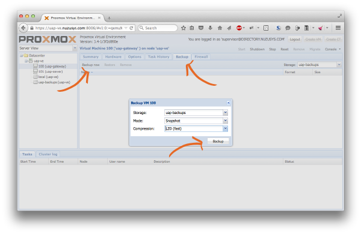Collapse the uap-ve node expander
This screenshot has width=361, height=234.
pyautogui.click(x=26, y=61)
